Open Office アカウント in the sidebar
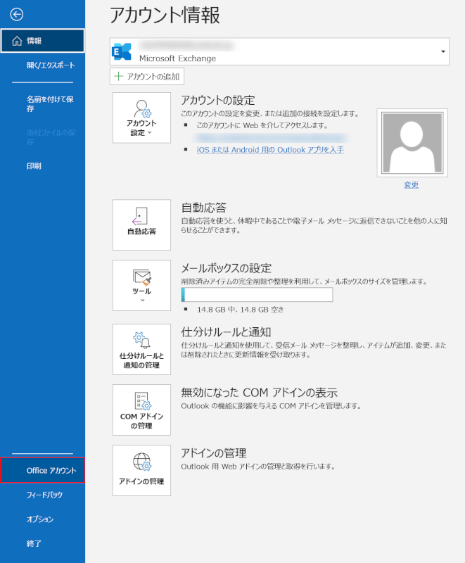Viewport: 465px width, 563px height. click(x=43, y=470)
